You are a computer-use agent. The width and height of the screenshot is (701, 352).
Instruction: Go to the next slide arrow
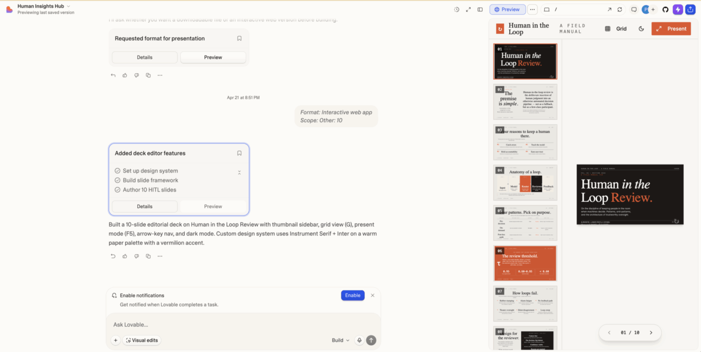point(651,332)
